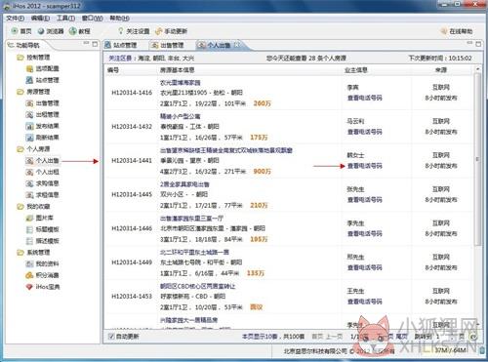The height and width of the screenshot is (362, 488).
Task: Open 积分消费 in the navigation tree
Action: 43,275
